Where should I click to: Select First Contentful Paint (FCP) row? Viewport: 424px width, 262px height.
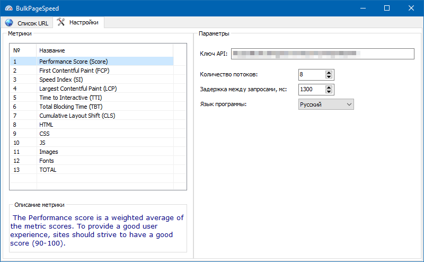[92, 71]
